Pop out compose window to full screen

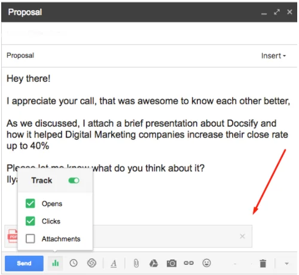tap(277, 12)
